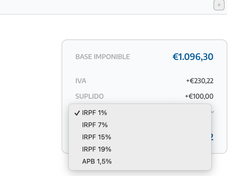Choose the IRPF 7% option

(95, 125)
